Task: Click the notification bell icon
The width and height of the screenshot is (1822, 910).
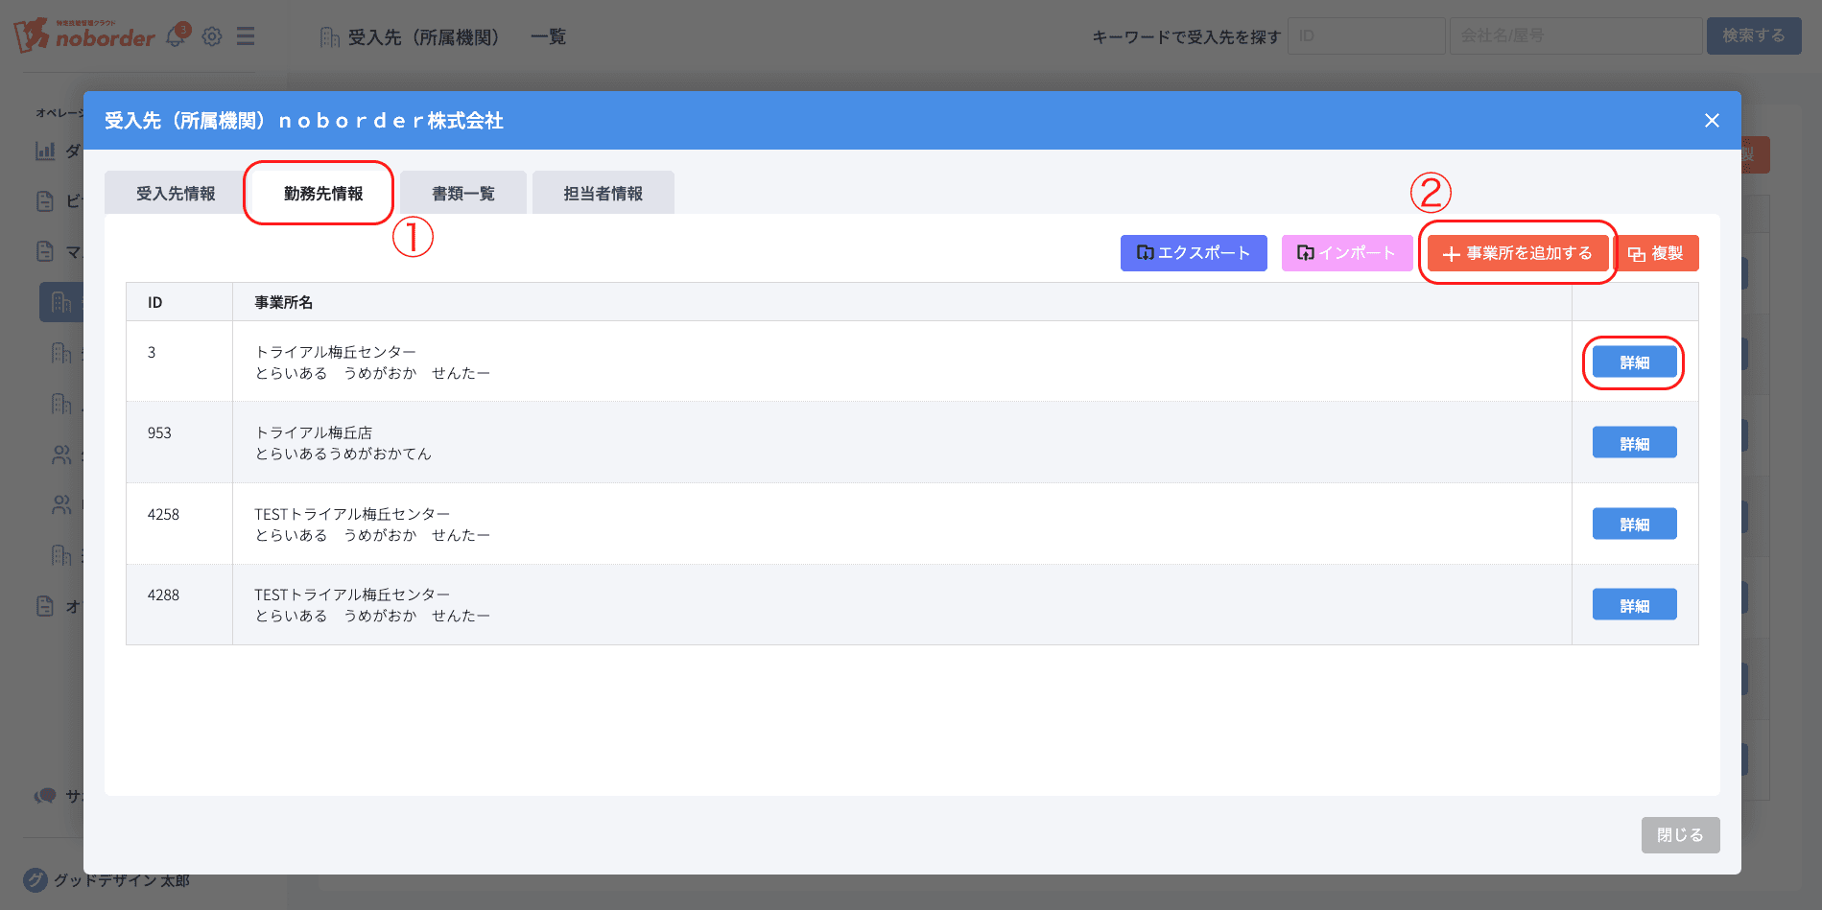Action: pyautogui.click(x=177, y=35)
